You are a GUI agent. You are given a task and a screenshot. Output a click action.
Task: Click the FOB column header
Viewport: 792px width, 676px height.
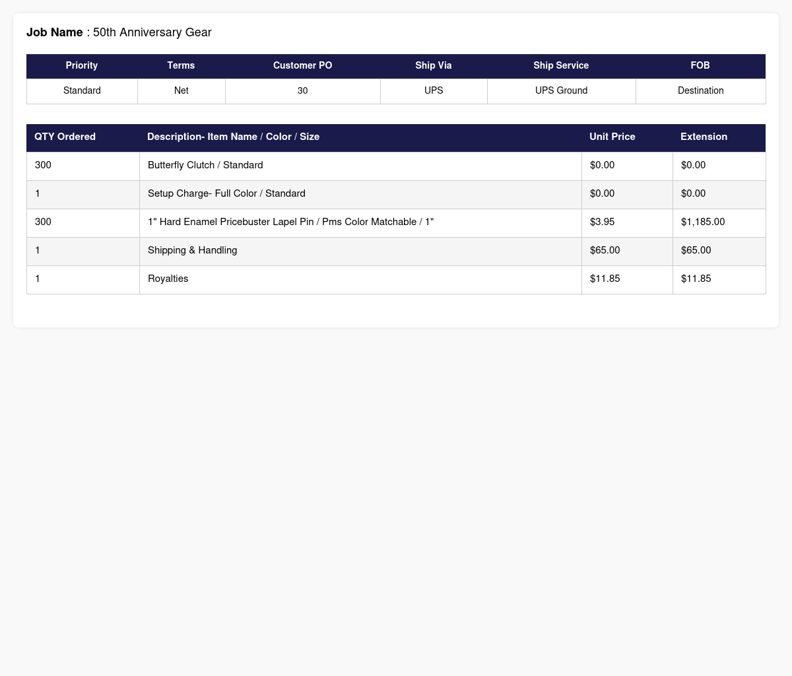point(700,66)
